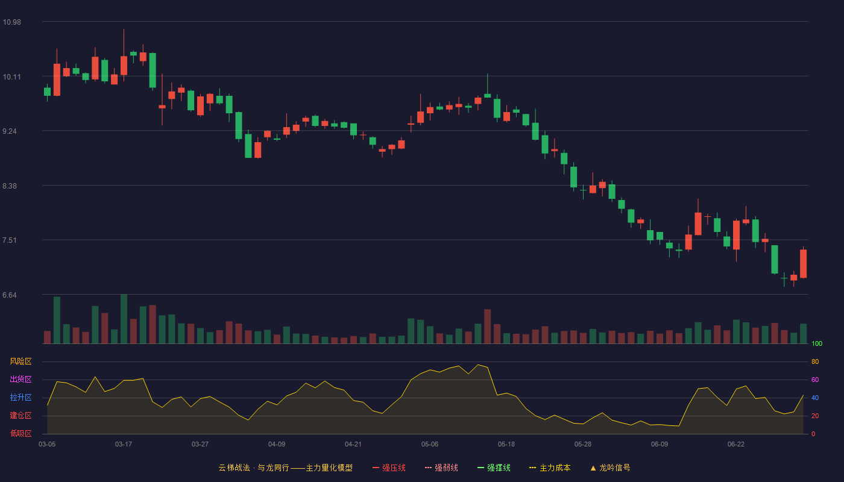
Task: Toggle the 强压线 legend series
Action: tap(389, 468)
